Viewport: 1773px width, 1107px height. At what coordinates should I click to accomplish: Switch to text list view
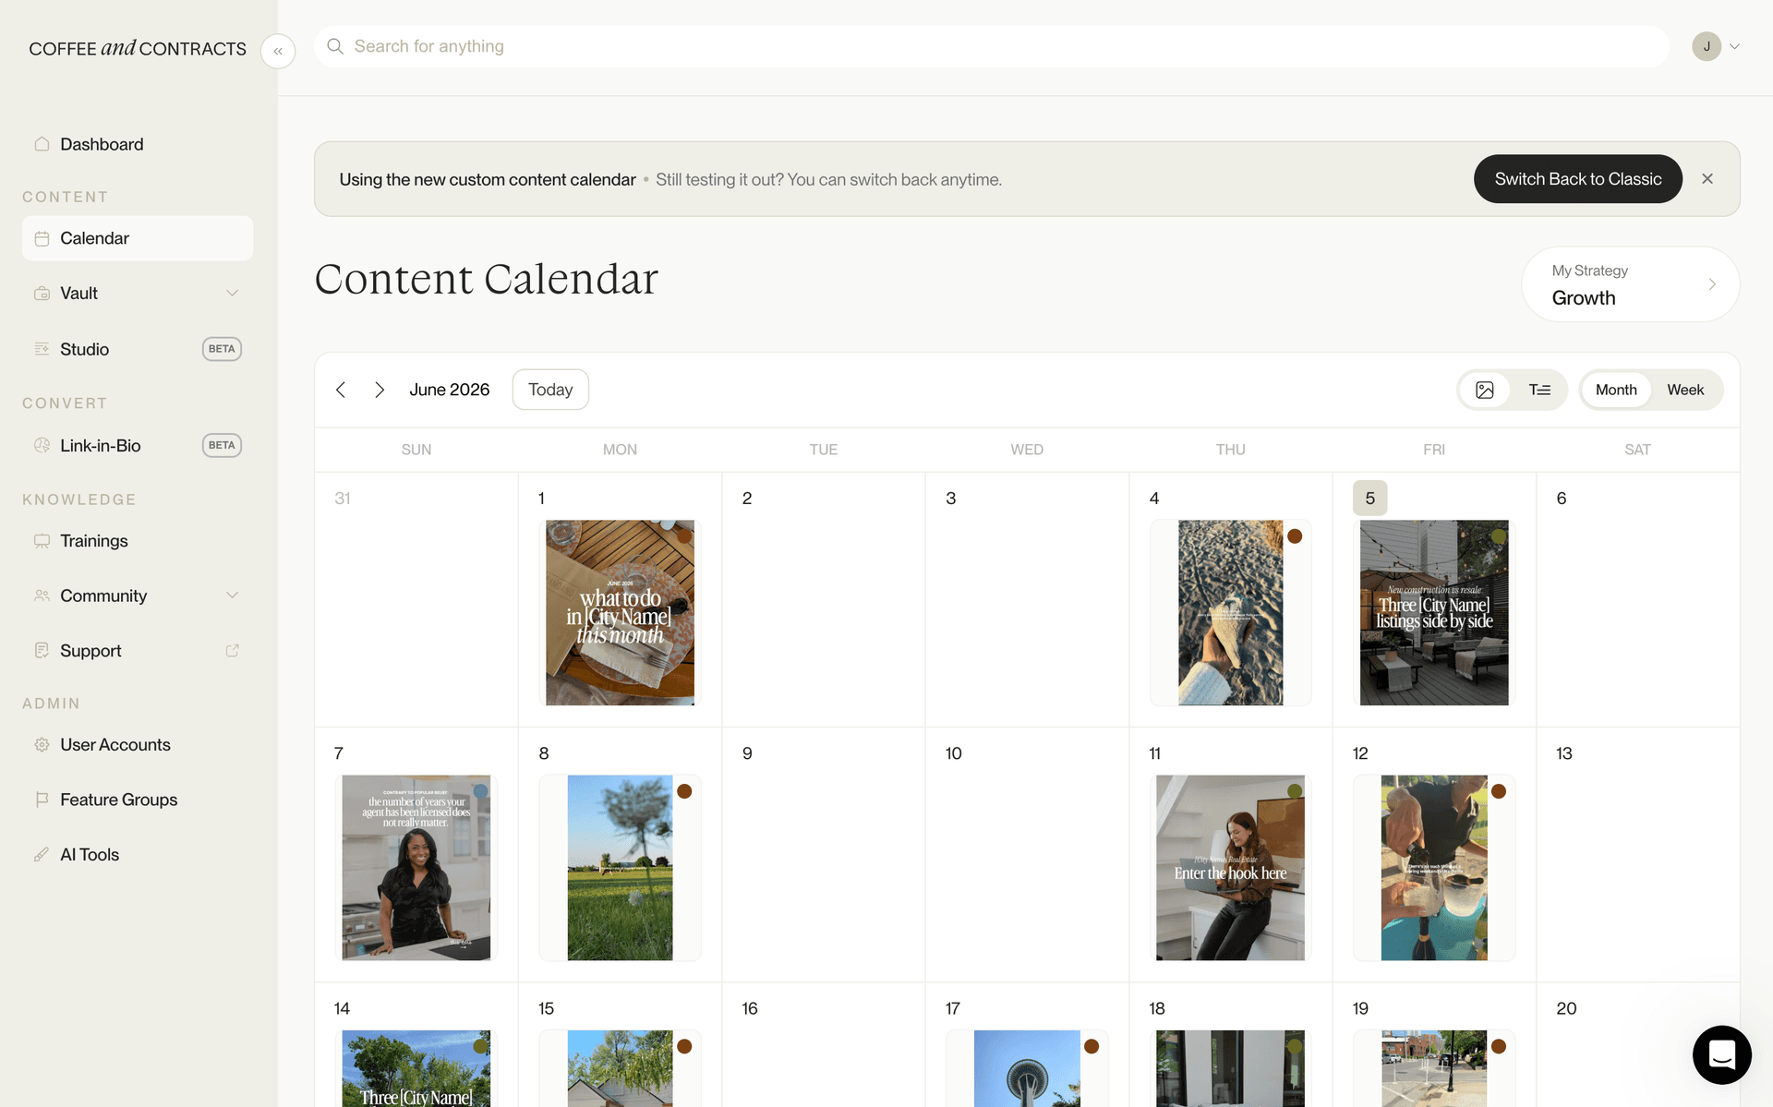click(x=1539, y=390)
